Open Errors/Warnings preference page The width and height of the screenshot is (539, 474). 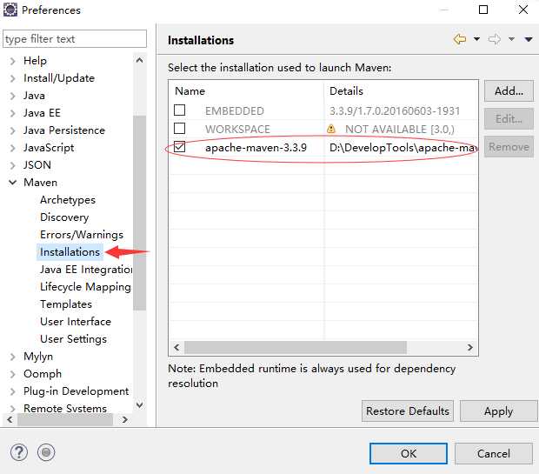82,235
